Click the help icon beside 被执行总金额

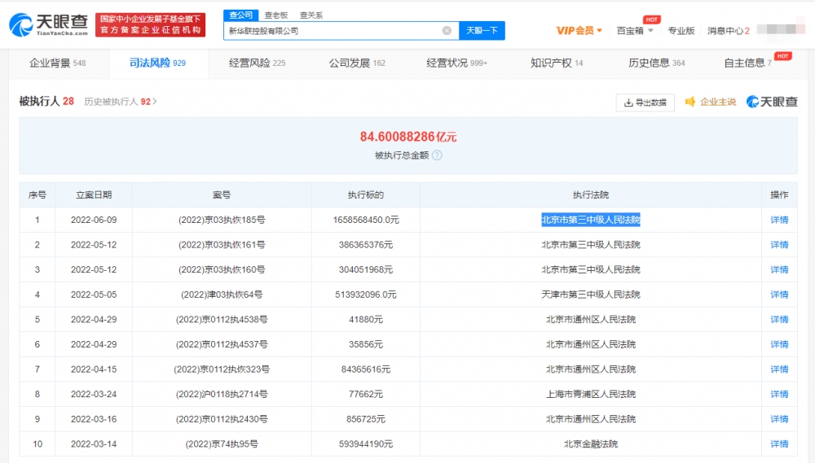click(x=437, y=155)
